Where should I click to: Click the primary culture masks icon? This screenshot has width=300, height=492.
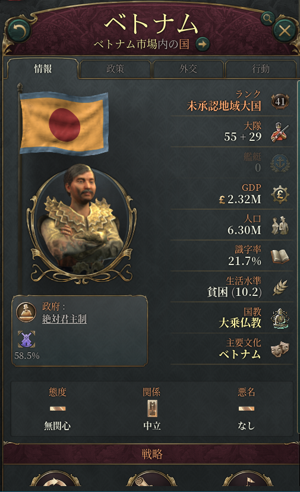click(280, 349)
